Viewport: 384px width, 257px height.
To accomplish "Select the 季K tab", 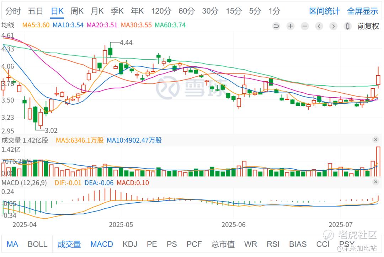I will (x=117, y=11).
